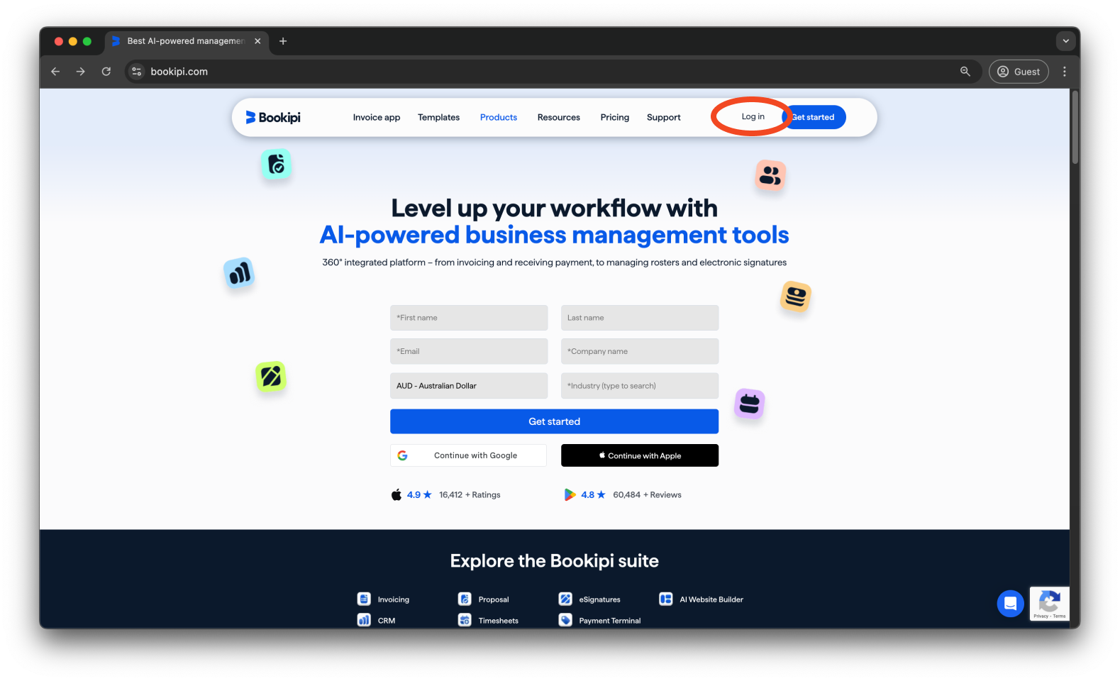Open the Resources menu item
Viewport: 1120px width, 681px height.
coord(559,118)
